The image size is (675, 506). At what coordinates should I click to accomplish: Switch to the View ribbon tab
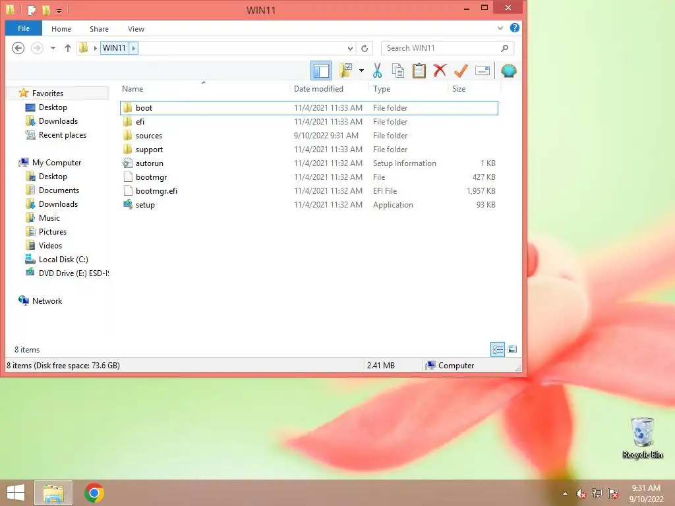point(136,29)
